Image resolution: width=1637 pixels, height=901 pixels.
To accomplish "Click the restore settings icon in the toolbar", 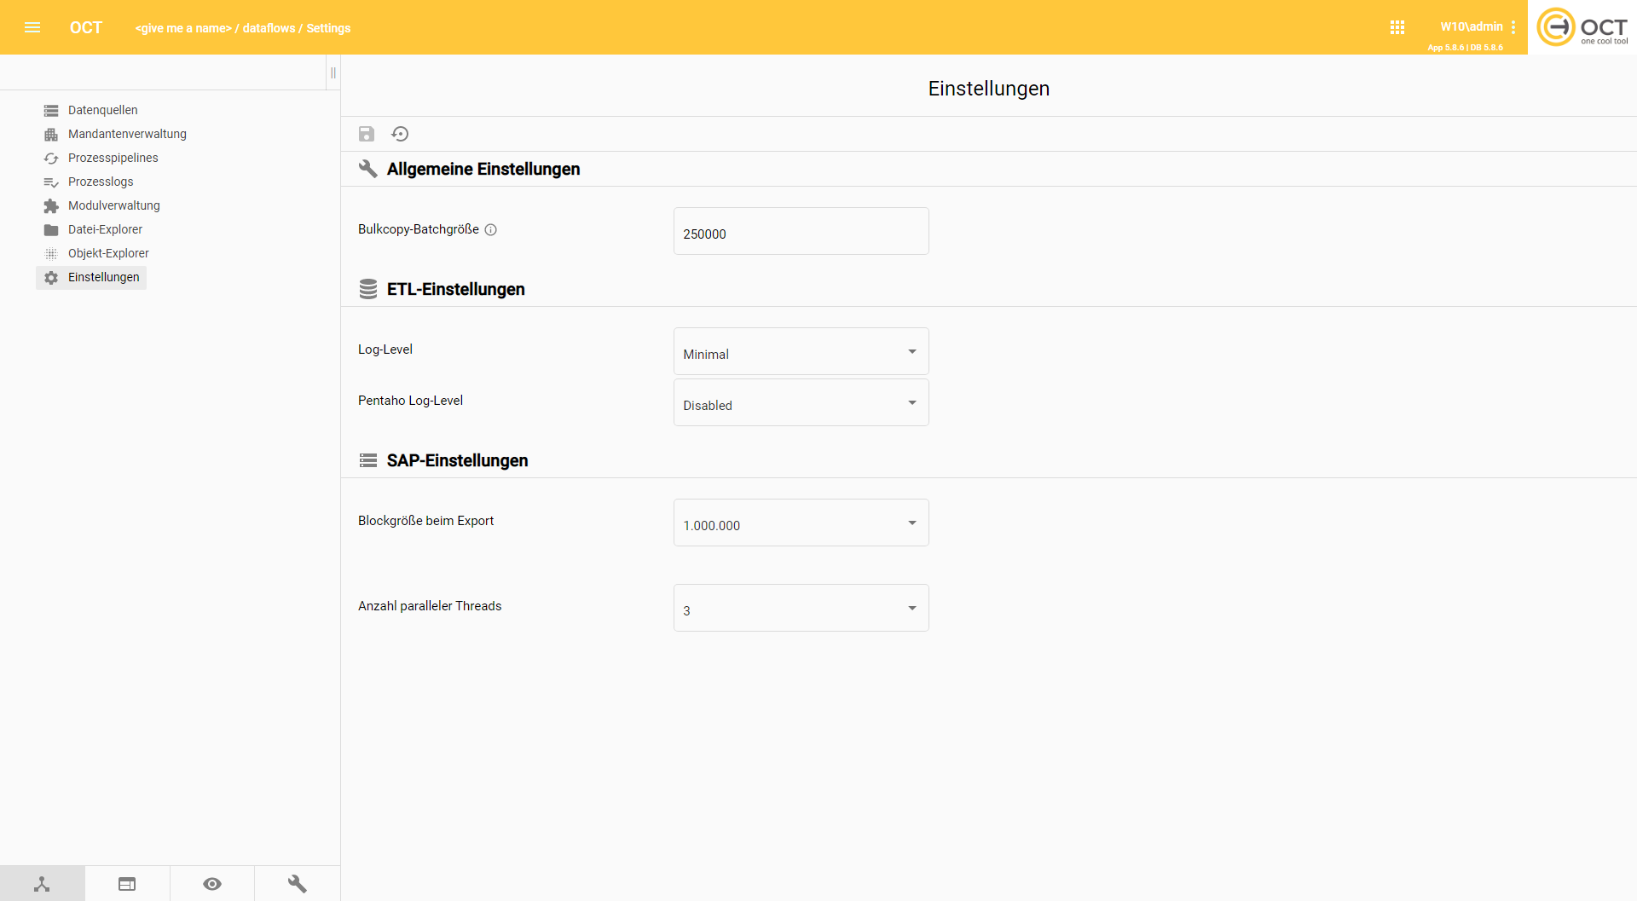I will coord(401,134).
